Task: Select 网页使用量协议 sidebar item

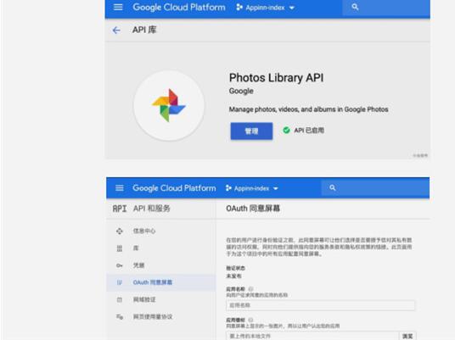Action: pos(153,317)
